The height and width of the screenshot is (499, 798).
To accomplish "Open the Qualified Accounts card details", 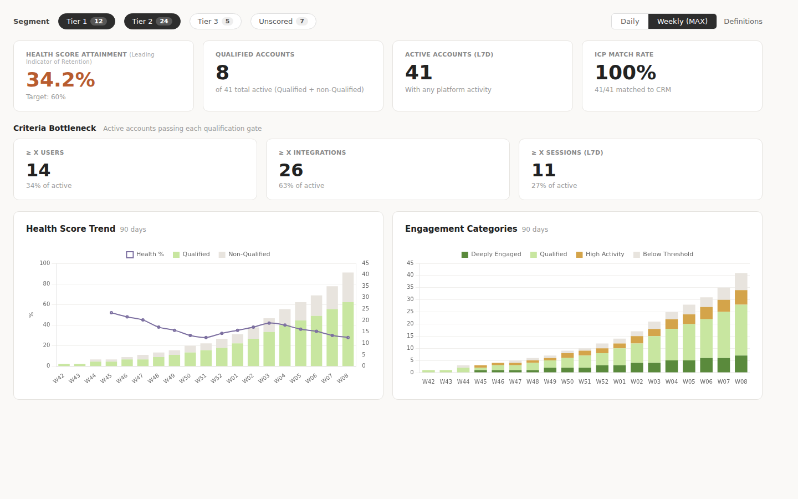I will [x=293, y=76].
